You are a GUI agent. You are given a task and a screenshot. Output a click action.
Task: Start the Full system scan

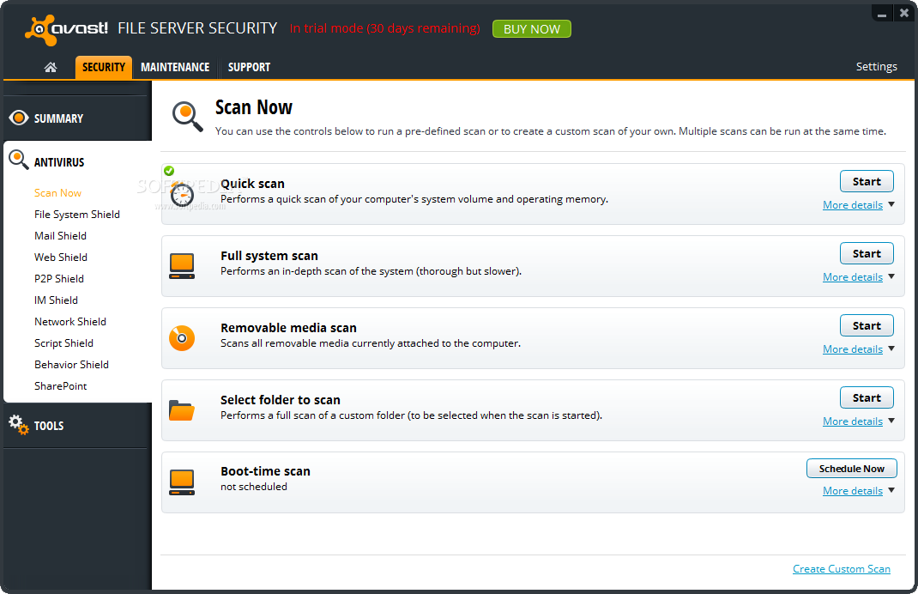tap(867, 253)
